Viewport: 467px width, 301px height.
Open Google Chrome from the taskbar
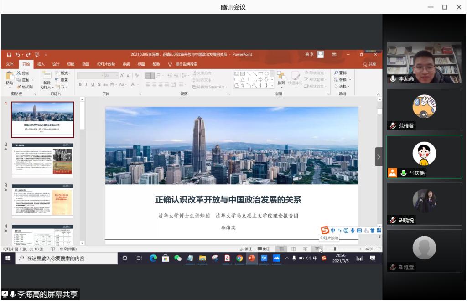(239, 258)
